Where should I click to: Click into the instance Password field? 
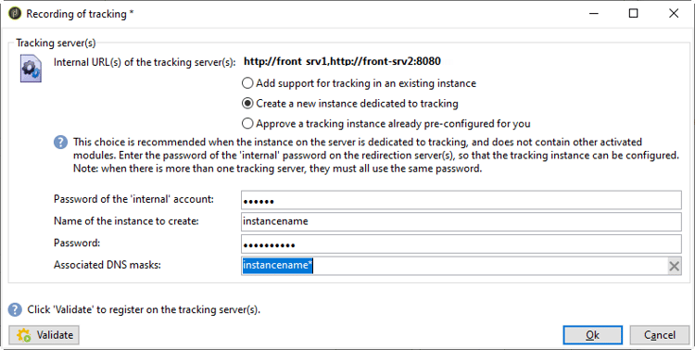(461, 244)
